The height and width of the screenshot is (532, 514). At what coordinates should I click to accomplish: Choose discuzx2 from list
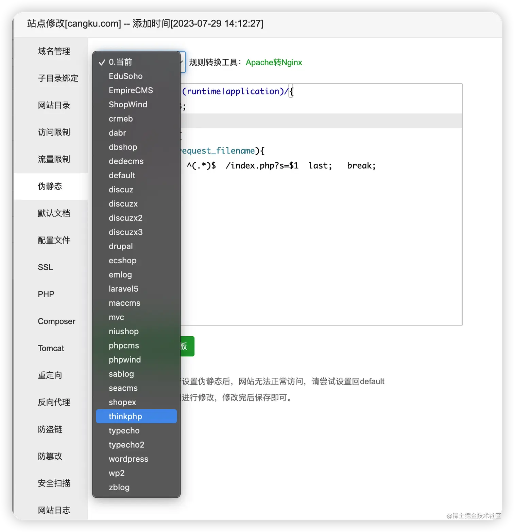point(136,218)
